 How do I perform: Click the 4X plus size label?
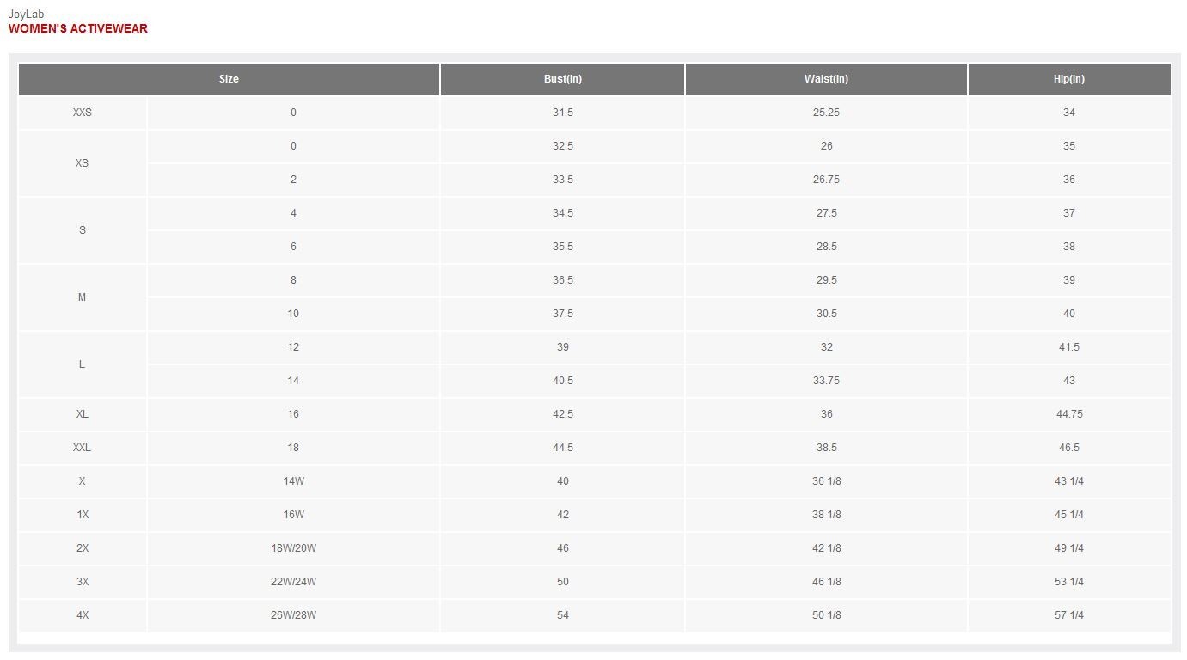point(83,615)
